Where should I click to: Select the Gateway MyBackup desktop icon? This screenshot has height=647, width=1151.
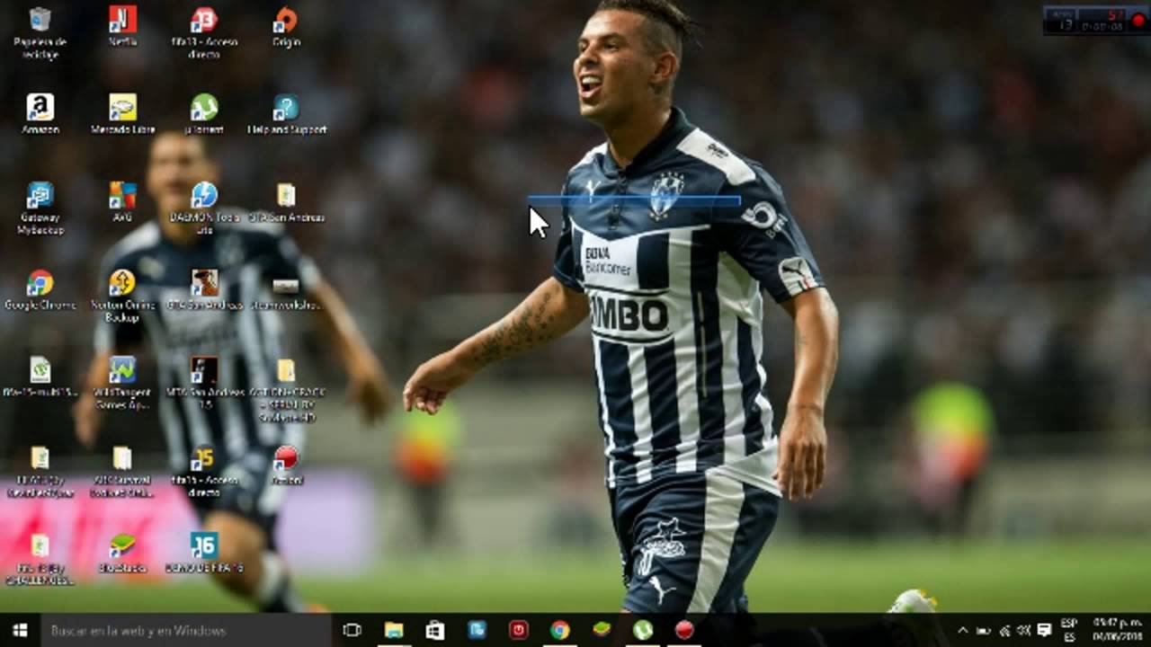pyautogui.click(x=40, y=208)
